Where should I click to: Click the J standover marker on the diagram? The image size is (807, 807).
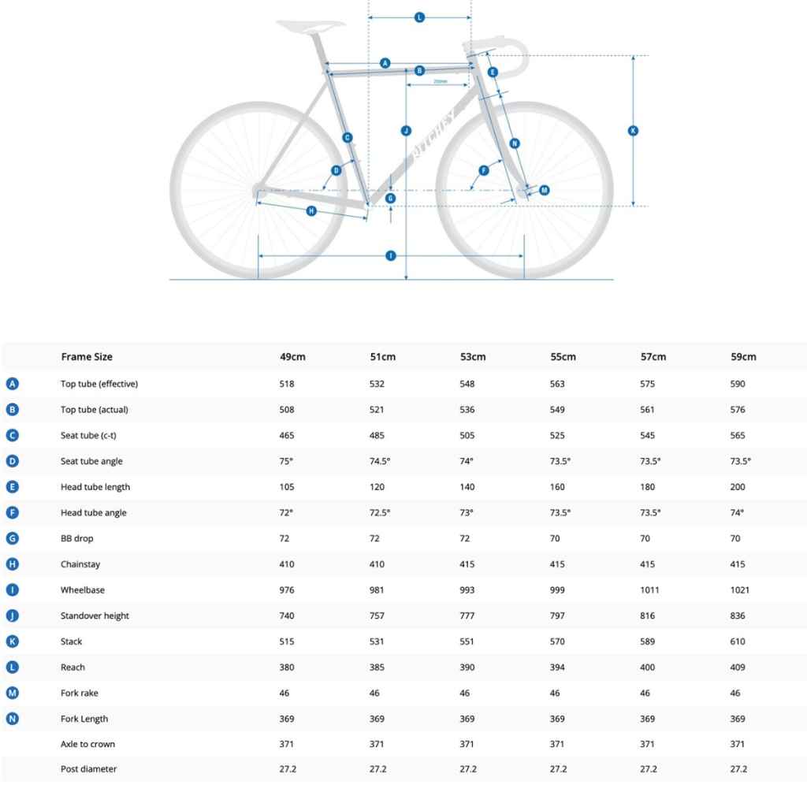pyautogui.click(x=406, y=131)
